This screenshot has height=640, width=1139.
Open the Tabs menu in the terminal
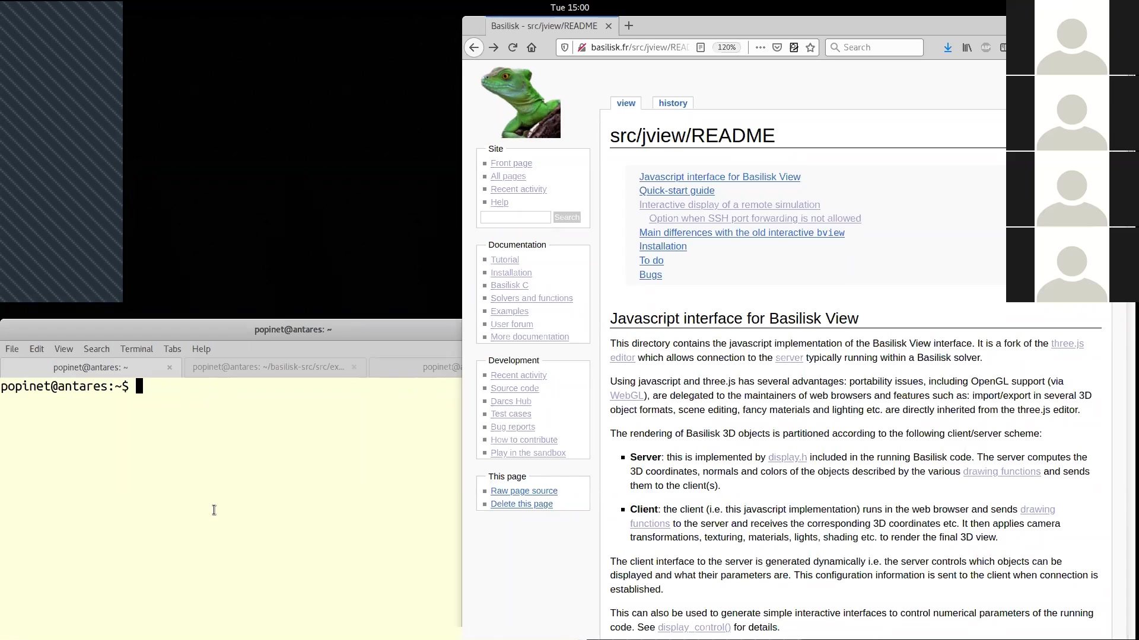(x=172, y=349)
